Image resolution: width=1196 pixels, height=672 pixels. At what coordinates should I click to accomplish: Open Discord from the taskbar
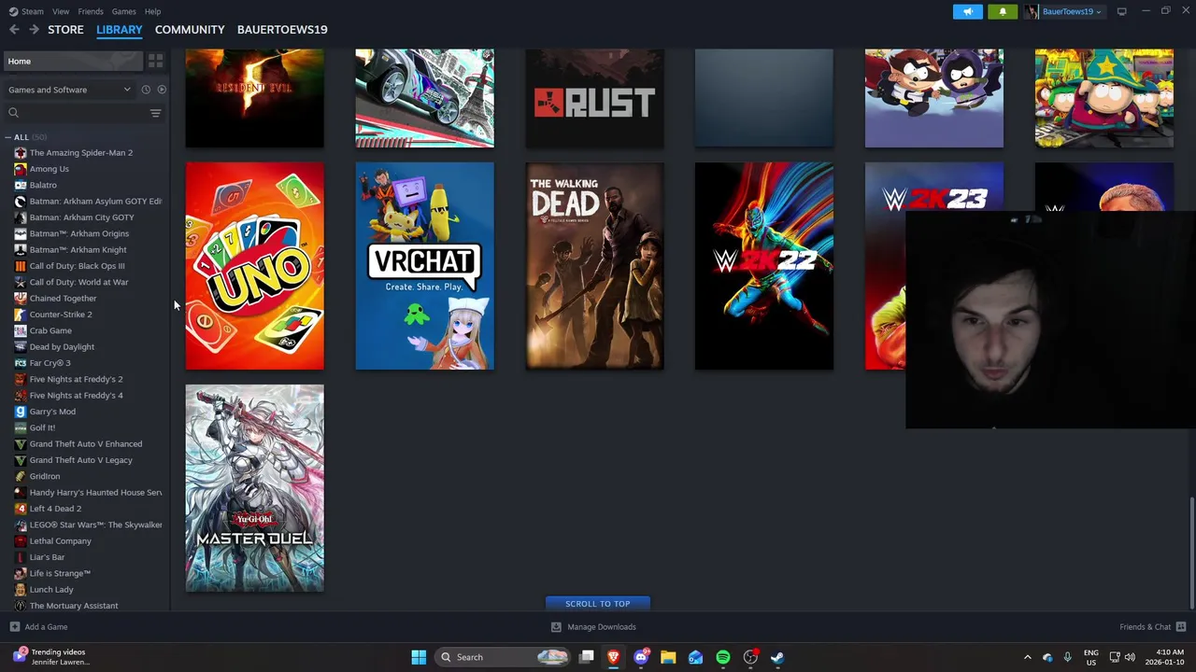click(641, 657)
